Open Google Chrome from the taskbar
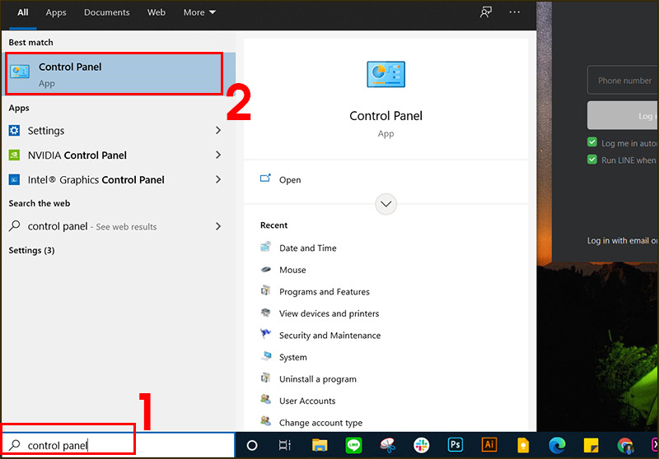 pos(625,446)
